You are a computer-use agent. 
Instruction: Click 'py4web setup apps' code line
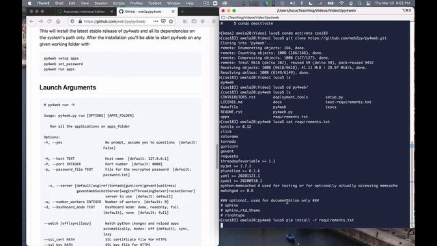pyautogui.click(x=61, y=58)
